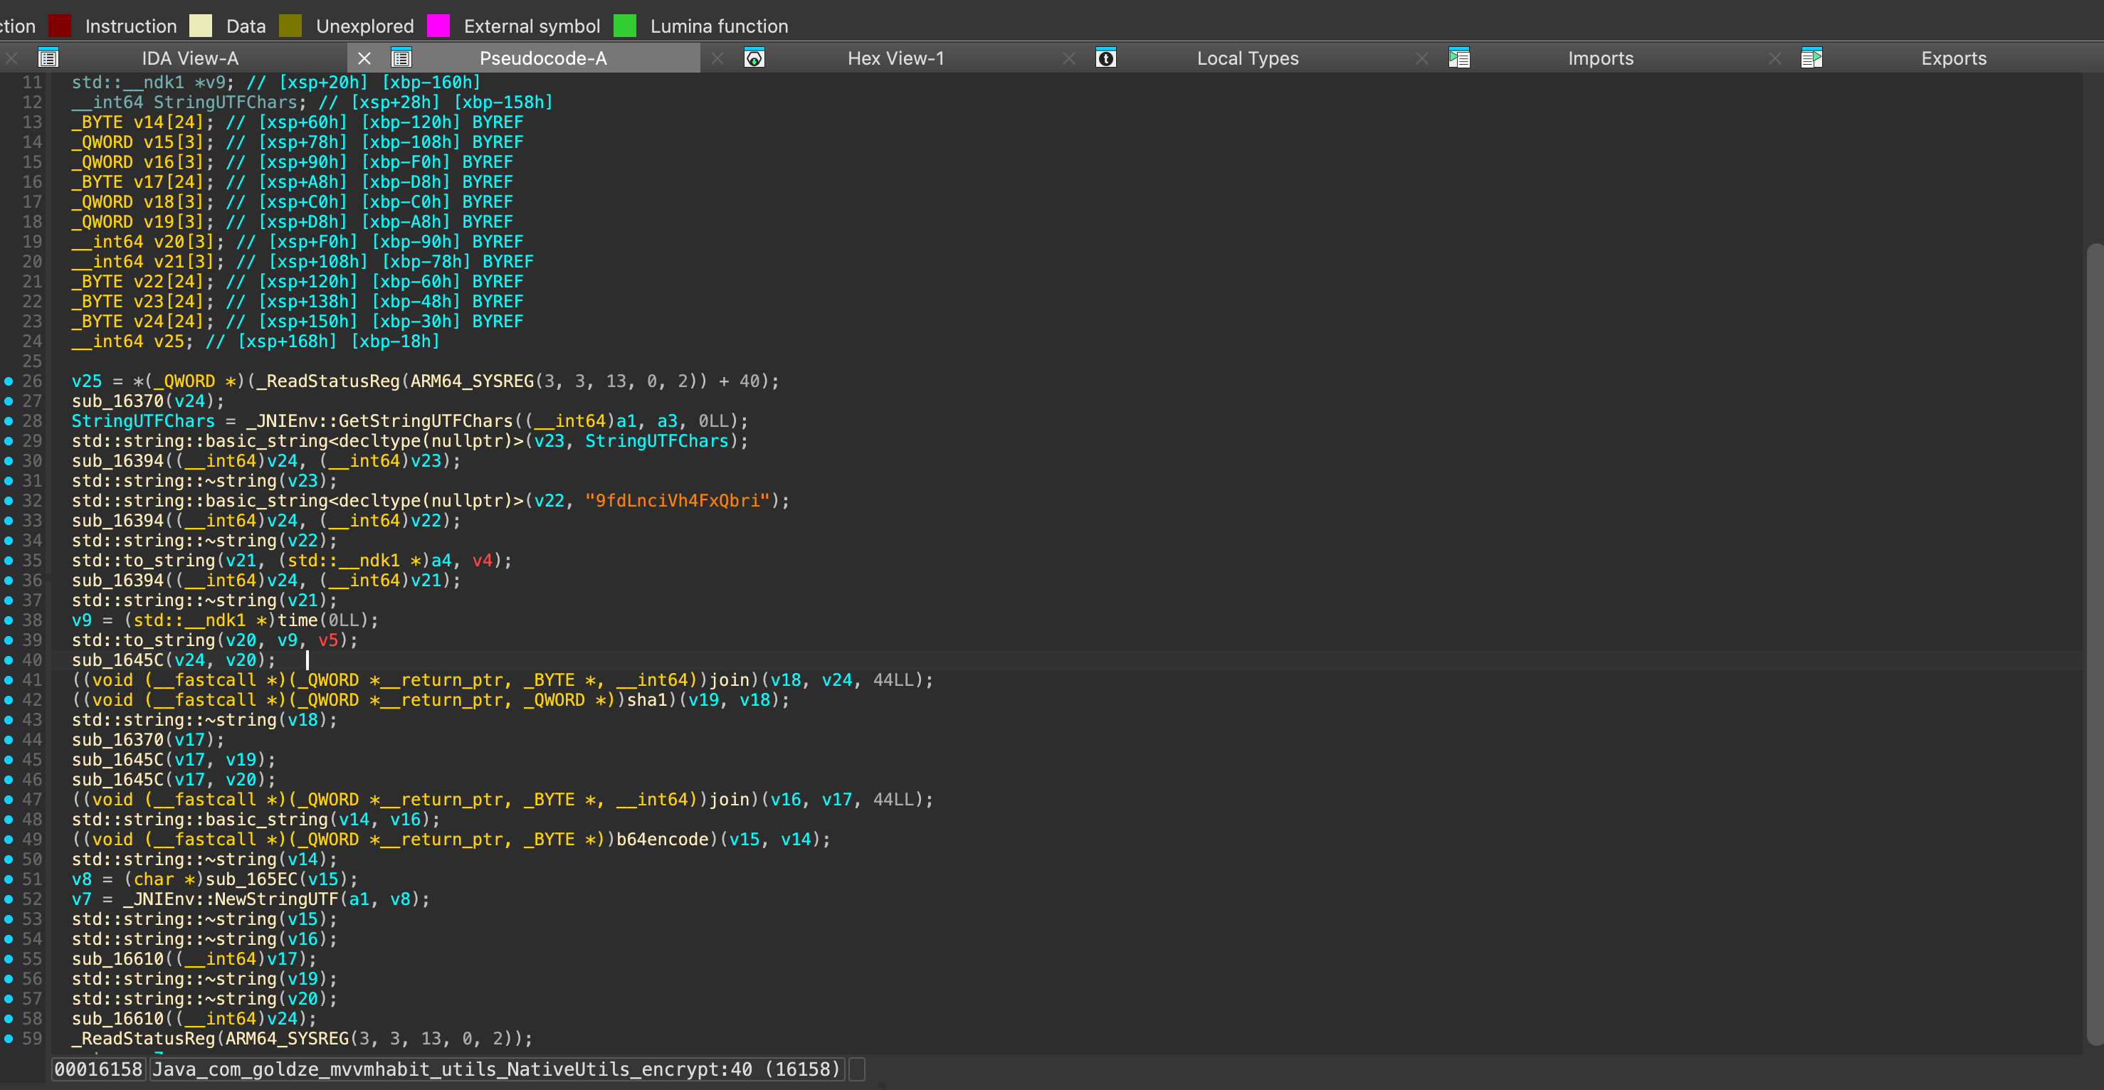The height and width of the screenshot is (1090, 2104).
Task: Click line number 35 in the gutter
Action: tap(32, 560)
